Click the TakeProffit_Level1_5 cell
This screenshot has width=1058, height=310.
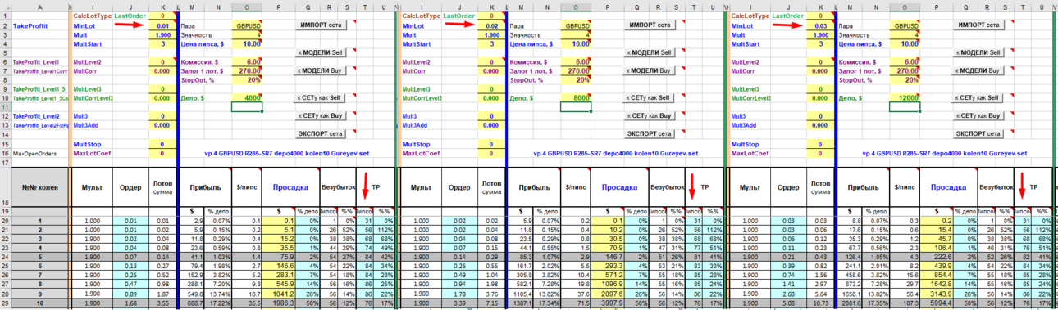40,89
